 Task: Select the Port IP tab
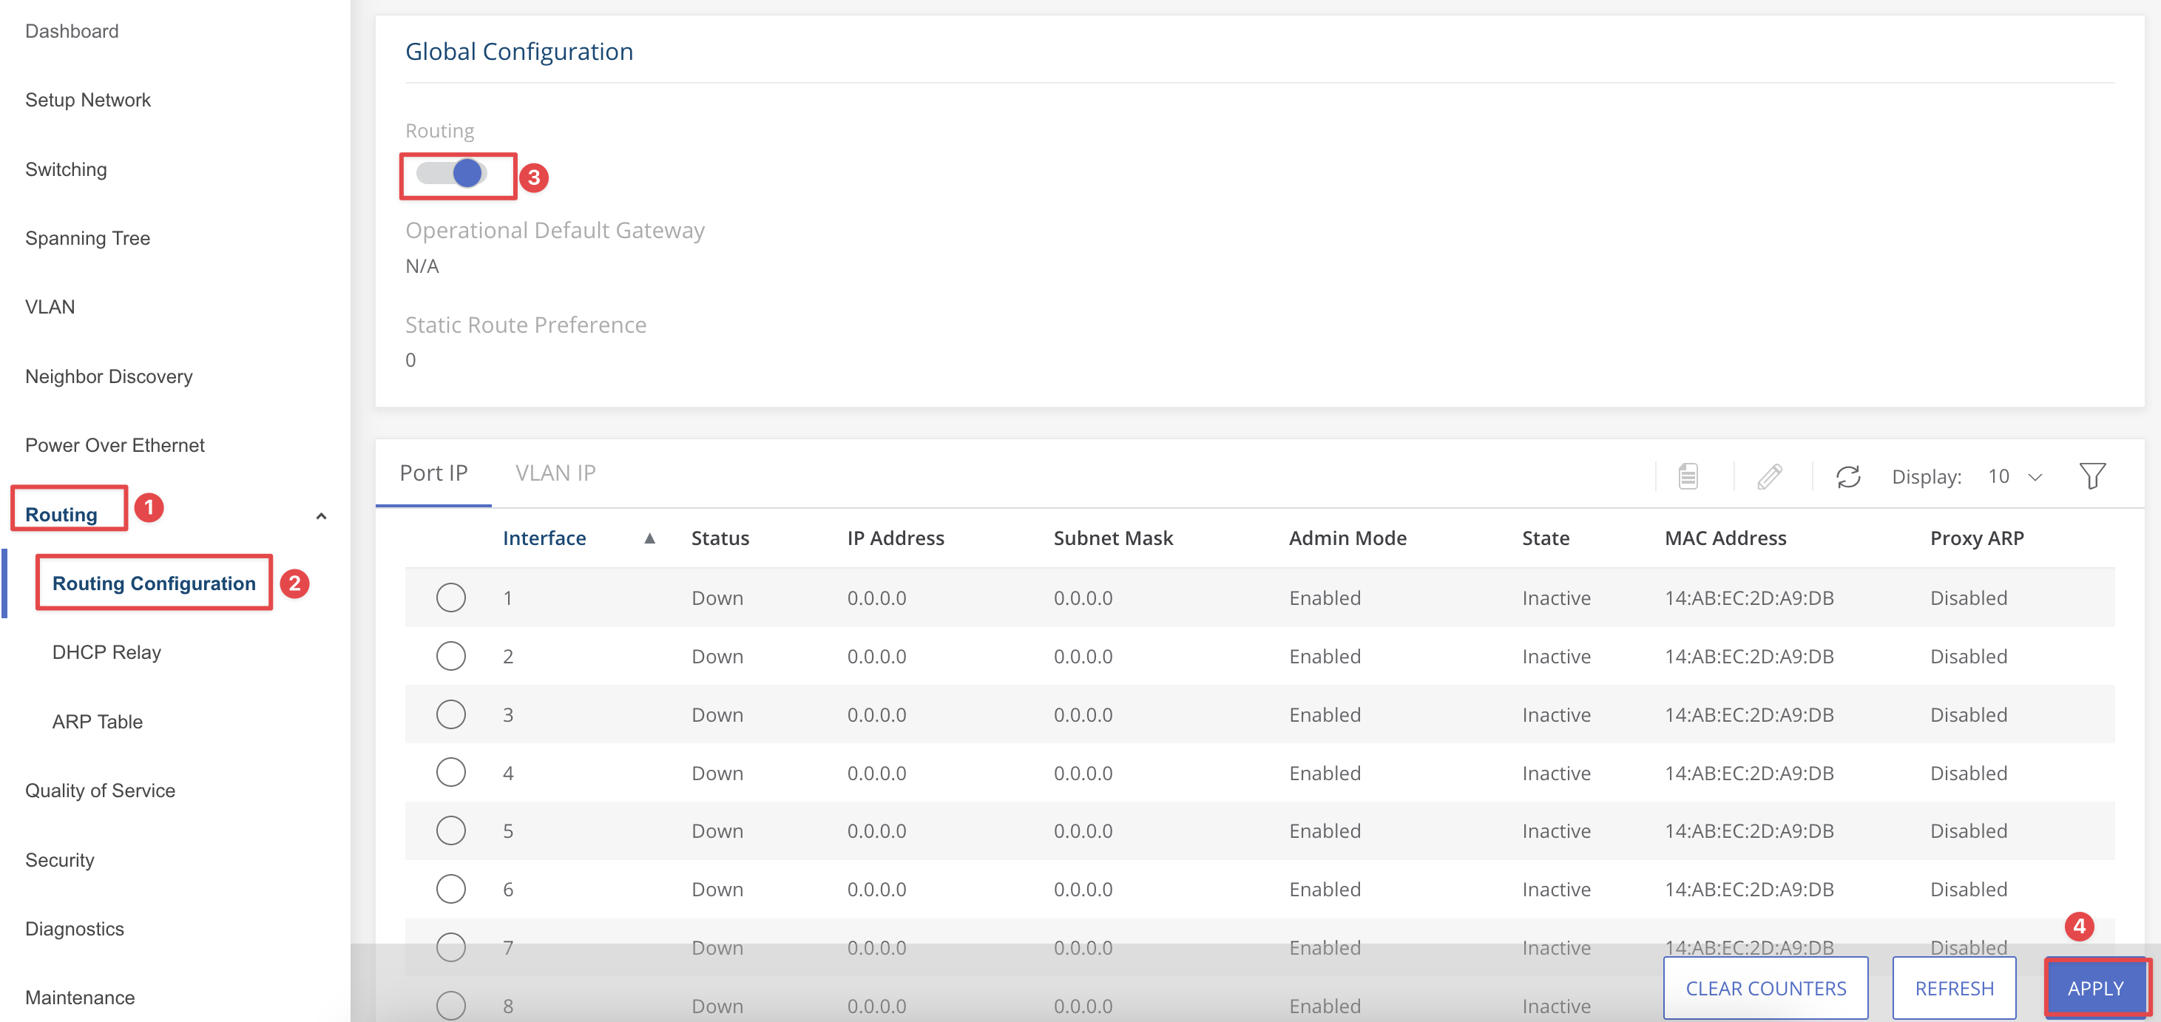[433, 473]
